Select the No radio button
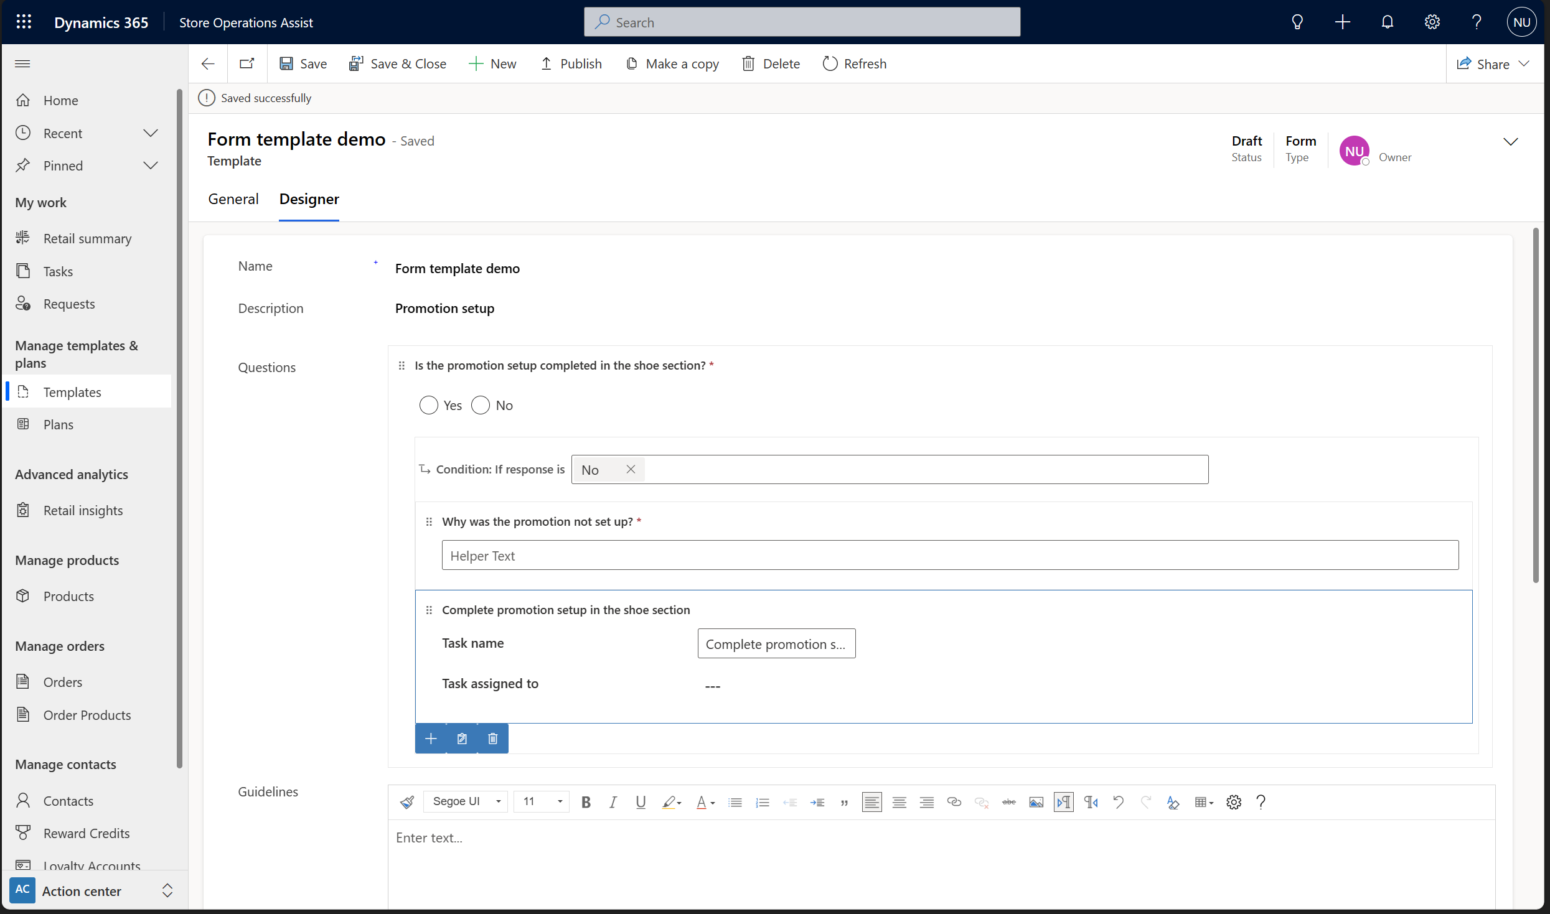Image resolution: width=1550 pixels, height=914 pixels. click(479, 405)
